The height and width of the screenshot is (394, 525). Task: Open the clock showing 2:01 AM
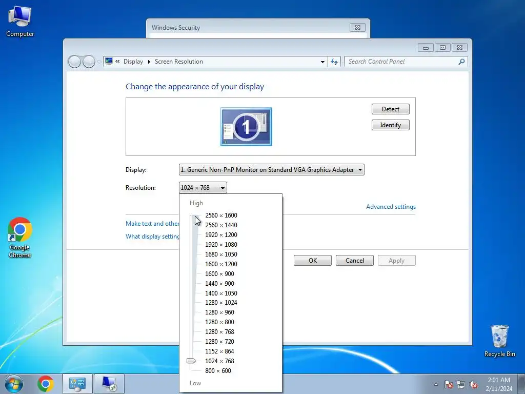click(499, 384)
